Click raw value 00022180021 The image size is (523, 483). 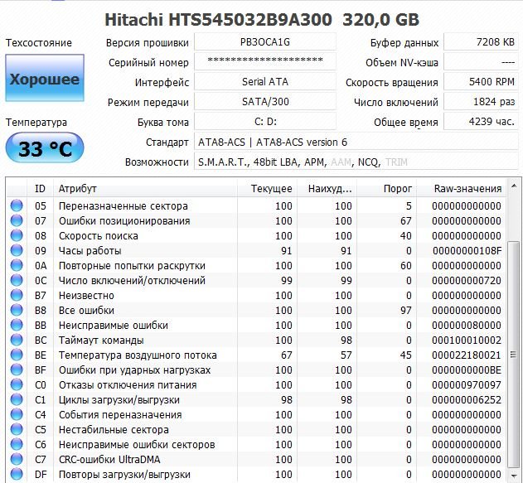[x=467, y=355]
